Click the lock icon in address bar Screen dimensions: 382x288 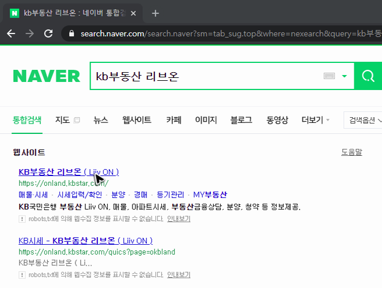(x=71, y=33)
